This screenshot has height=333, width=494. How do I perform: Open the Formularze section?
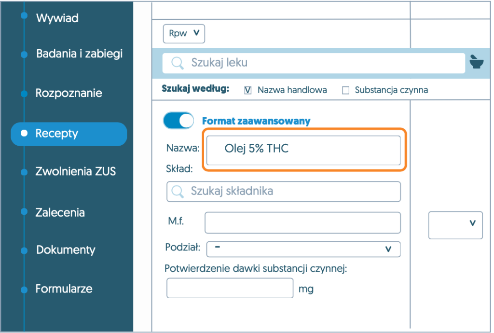pos(64,289)
